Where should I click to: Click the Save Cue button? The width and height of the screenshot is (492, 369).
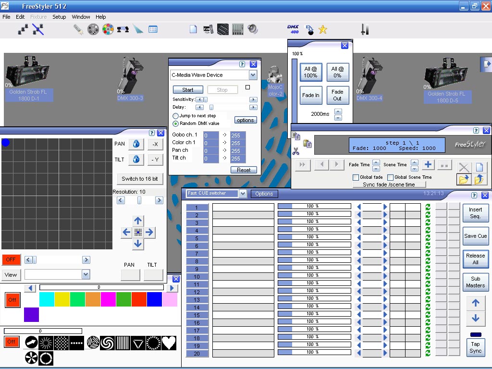point(475,236)
